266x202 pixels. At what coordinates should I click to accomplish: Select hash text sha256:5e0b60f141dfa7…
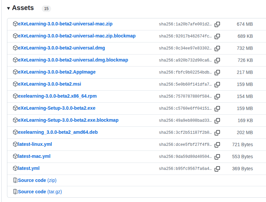pos(185,84)
